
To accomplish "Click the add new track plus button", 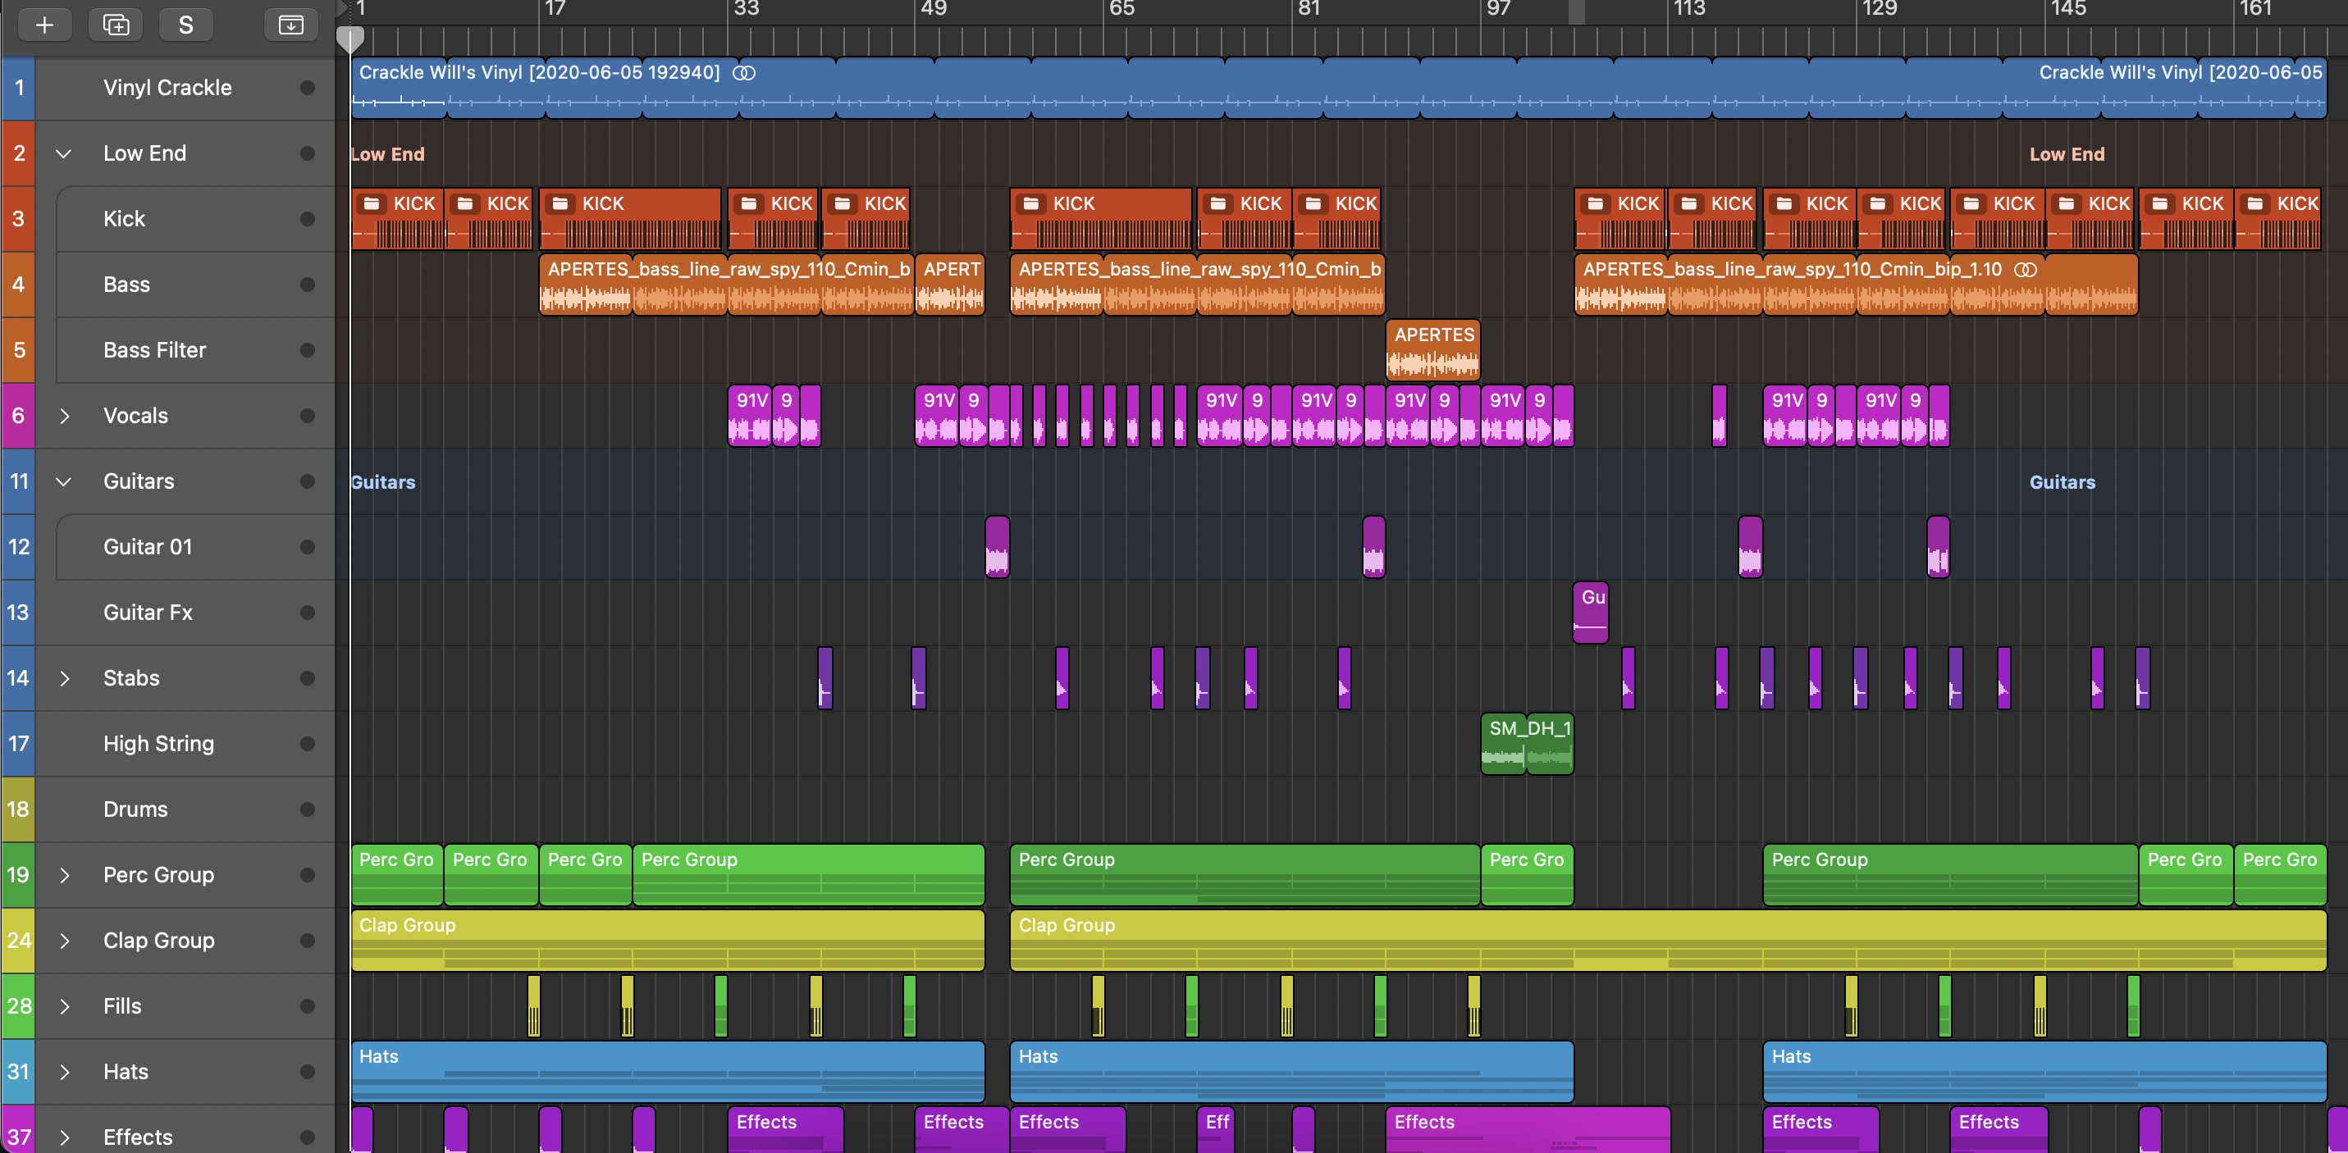I will [x=43, y=25].
